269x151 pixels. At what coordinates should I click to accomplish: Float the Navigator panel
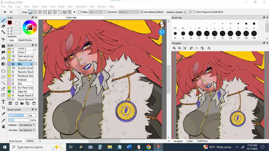pyautogui.click(x=264, y=43)
